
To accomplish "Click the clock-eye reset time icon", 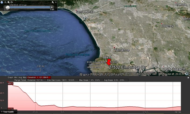I will 12,2.
